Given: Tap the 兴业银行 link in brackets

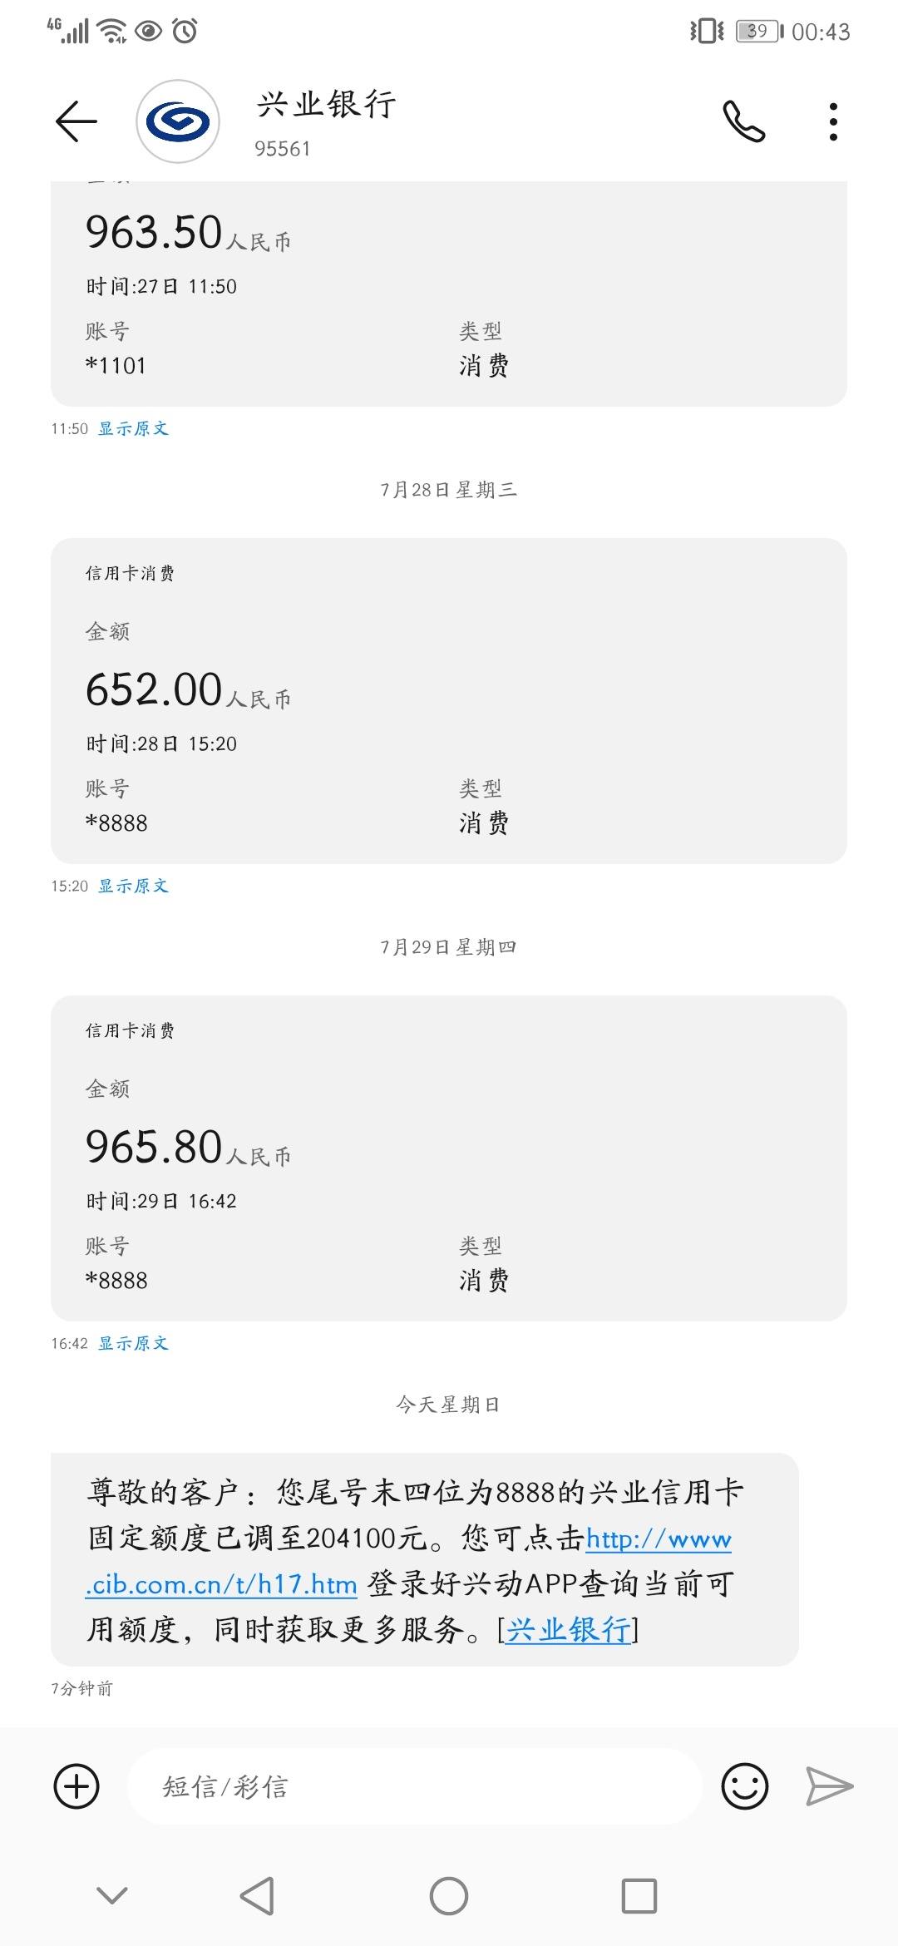Looking at the screenshot, I should point(569,1629).
